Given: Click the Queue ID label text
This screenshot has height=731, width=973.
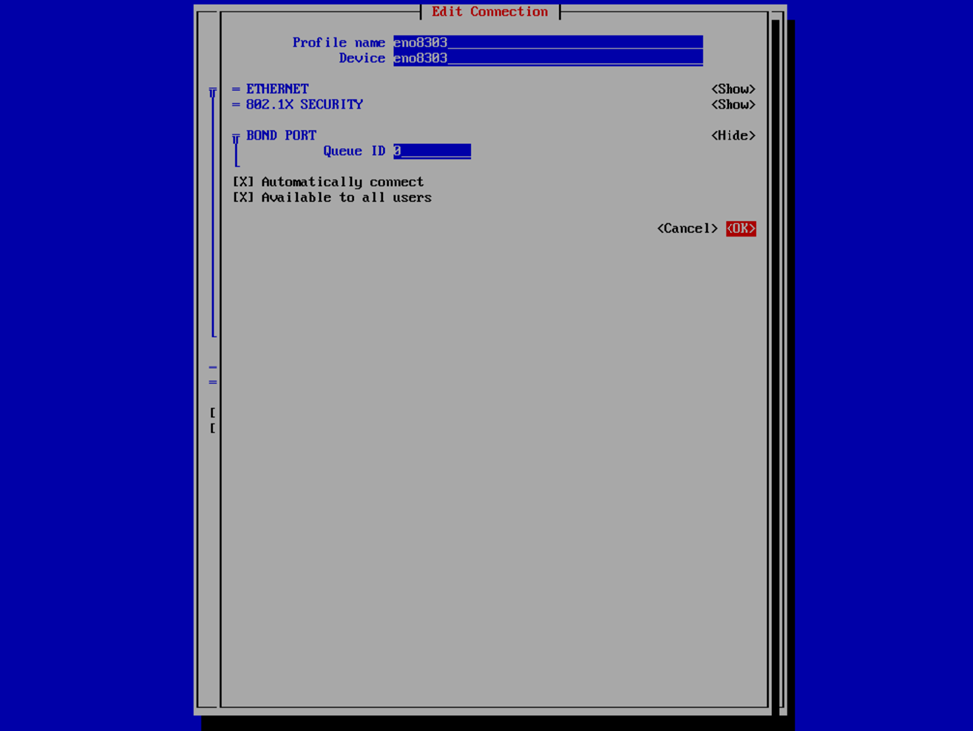Looking at the screenshot, I should pyautogui.click(x=353, y=151).
